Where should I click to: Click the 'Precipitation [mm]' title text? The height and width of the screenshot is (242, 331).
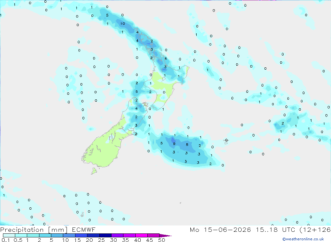(x=34, y=230)
